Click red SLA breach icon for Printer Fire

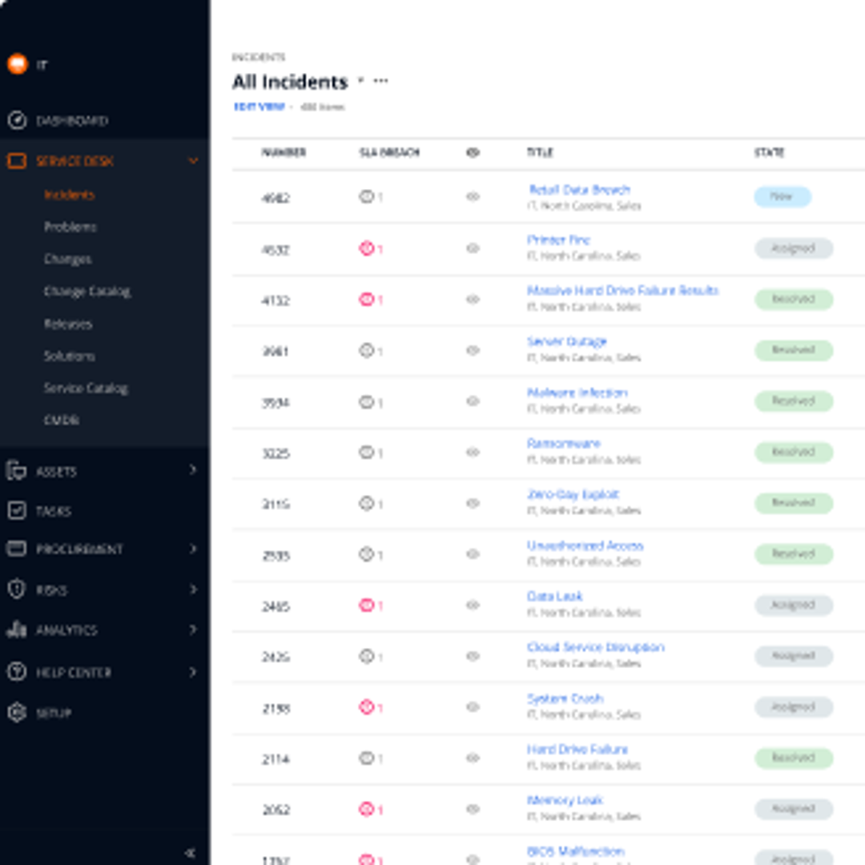(367, 248)
